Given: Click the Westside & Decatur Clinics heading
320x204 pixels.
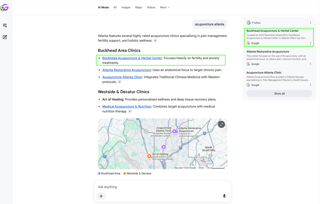Looking at the screenshot, I should tap(123, 92).
